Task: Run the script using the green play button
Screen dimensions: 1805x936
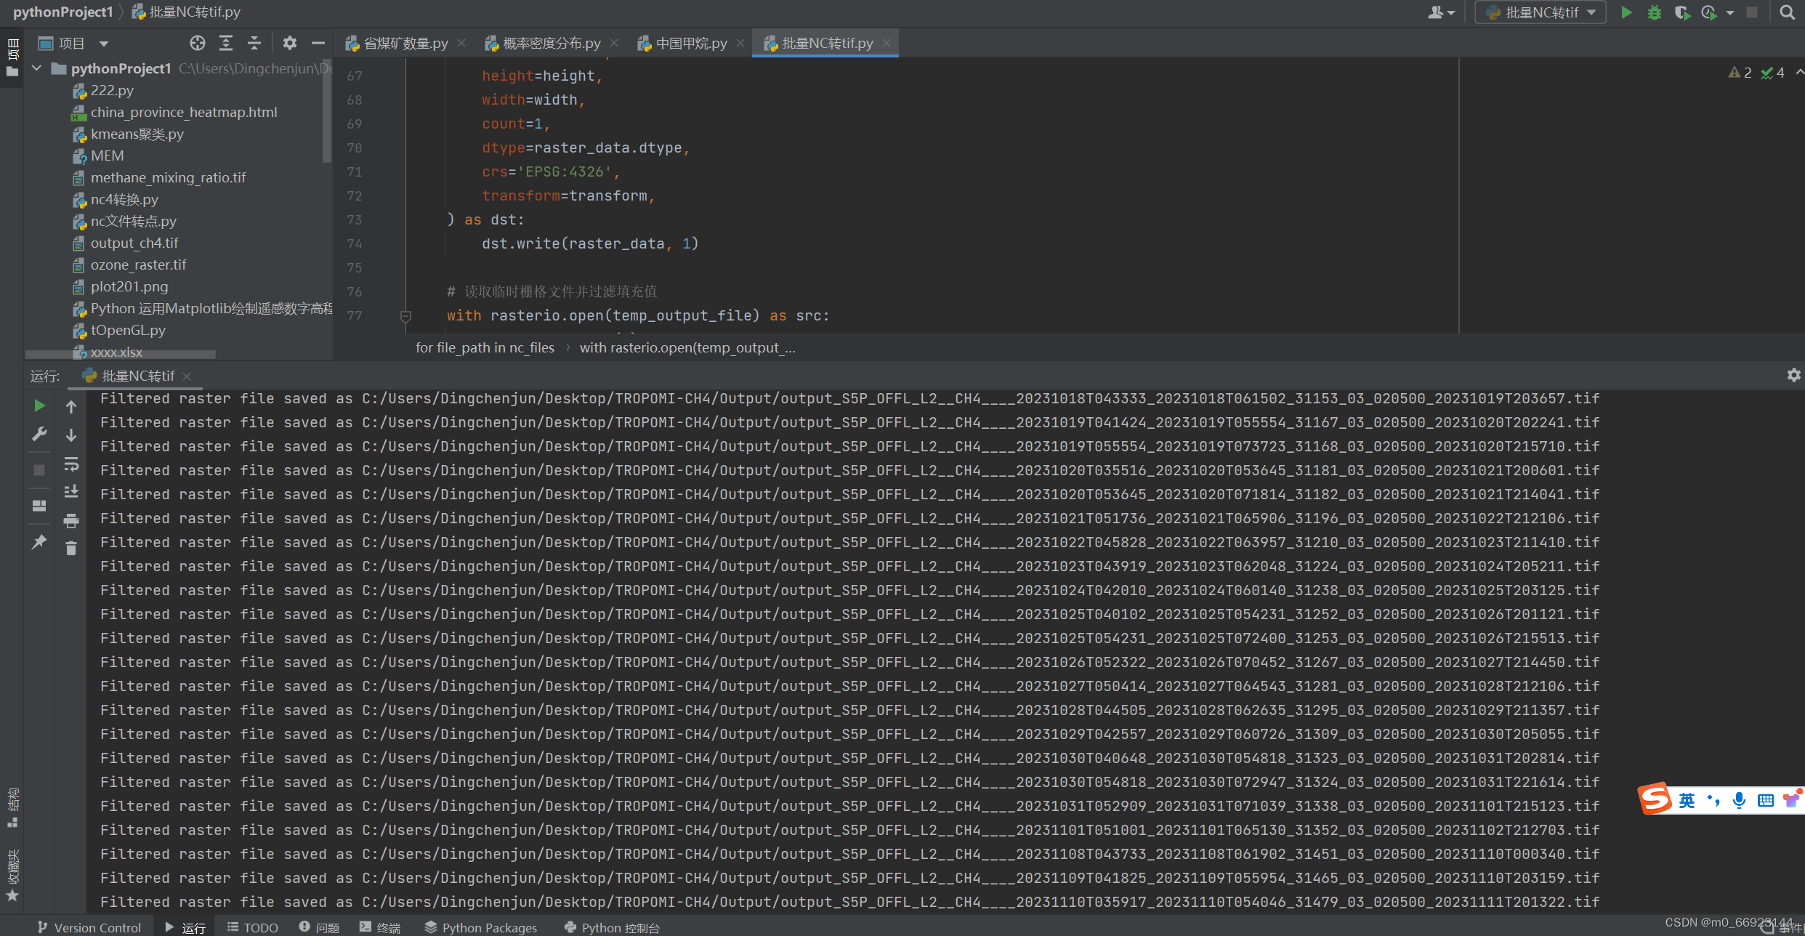Action: pos(1627,12)
